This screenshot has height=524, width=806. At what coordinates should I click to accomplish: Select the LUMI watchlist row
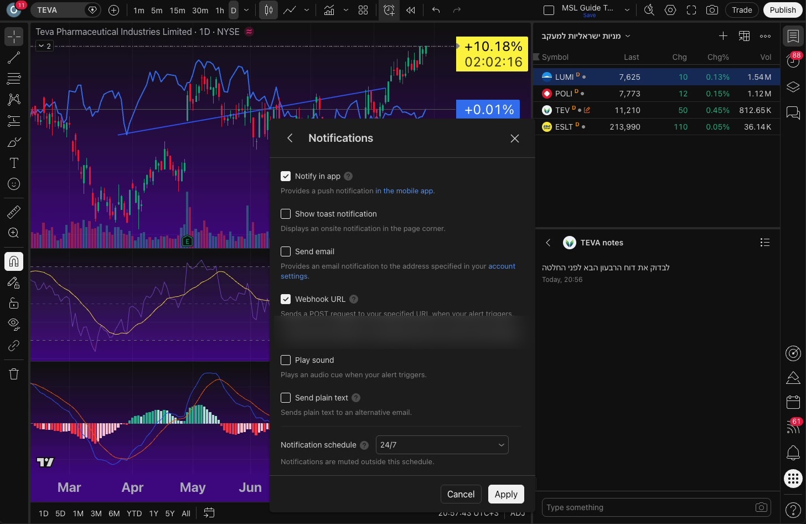(x=656, y=77)
